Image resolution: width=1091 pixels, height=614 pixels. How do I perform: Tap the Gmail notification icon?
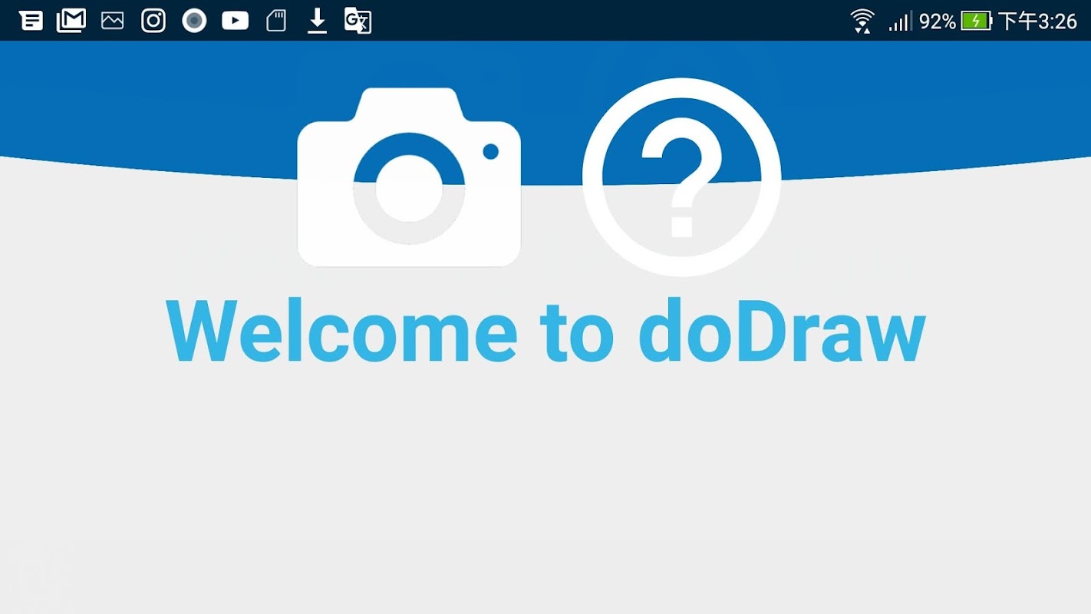click(71, 21)
